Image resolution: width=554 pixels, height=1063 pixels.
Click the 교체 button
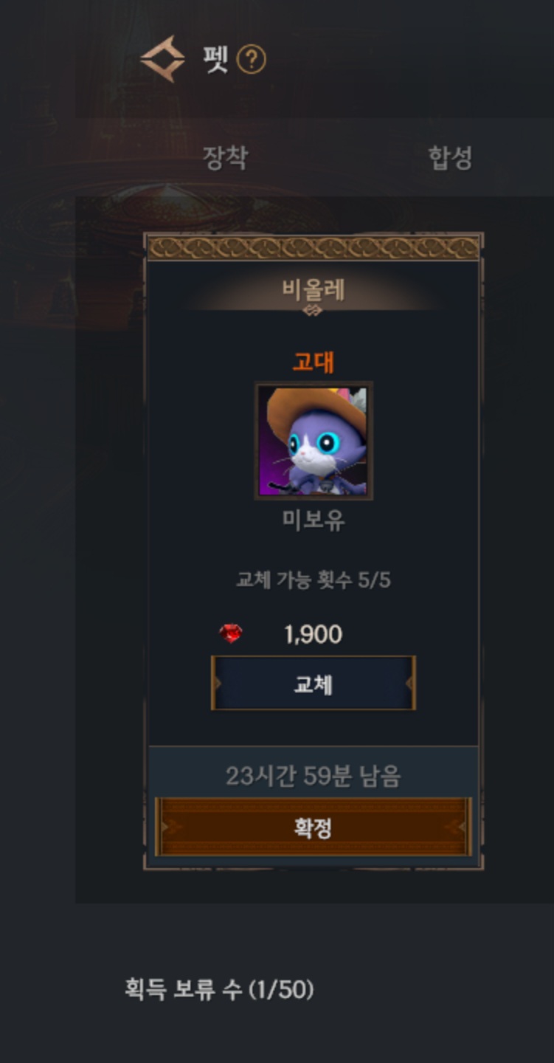[x=314, y=684]
